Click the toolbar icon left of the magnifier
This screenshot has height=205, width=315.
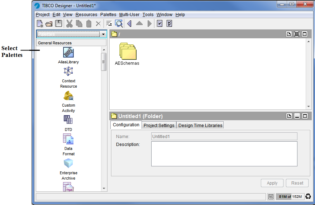(x=109, y=24)
